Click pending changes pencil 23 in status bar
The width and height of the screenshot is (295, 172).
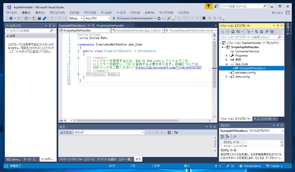pyautogui.click(x=230, y=166)
